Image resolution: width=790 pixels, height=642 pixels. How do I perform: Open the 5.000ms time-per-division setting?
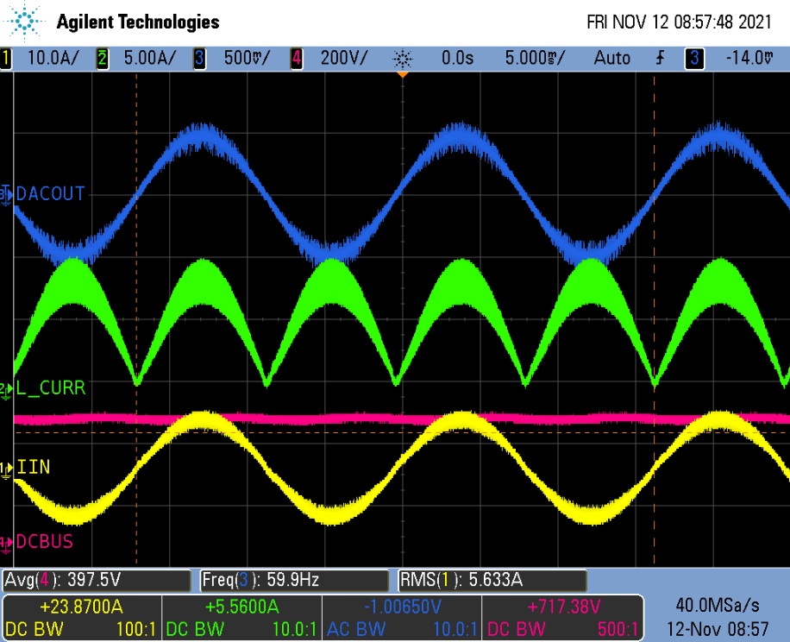click(x=535, y=59)
